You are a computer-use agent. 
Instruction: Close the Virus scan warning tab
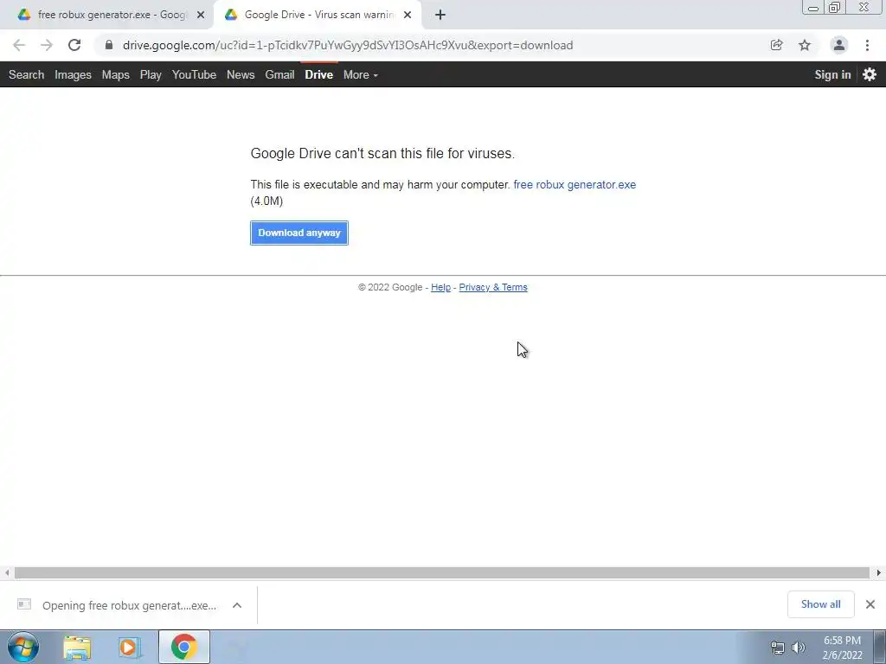(x=408, y=15)
